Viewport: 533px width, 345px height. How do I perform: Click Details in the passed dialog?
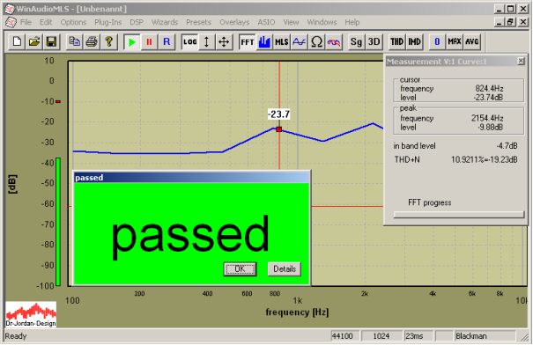point(285,269)
